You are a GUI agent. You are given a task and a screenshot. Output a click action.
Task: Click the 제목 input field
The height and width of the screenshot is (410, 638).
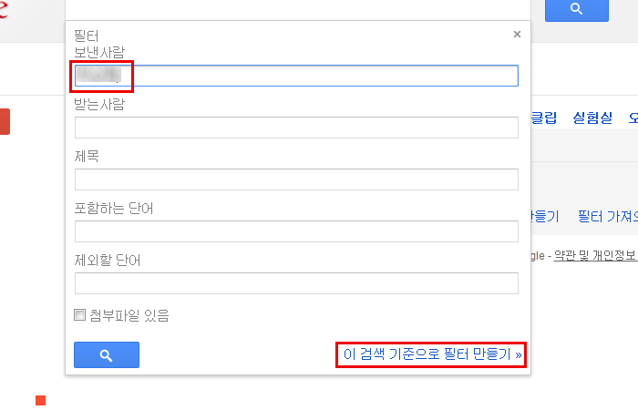click(296, 179)
